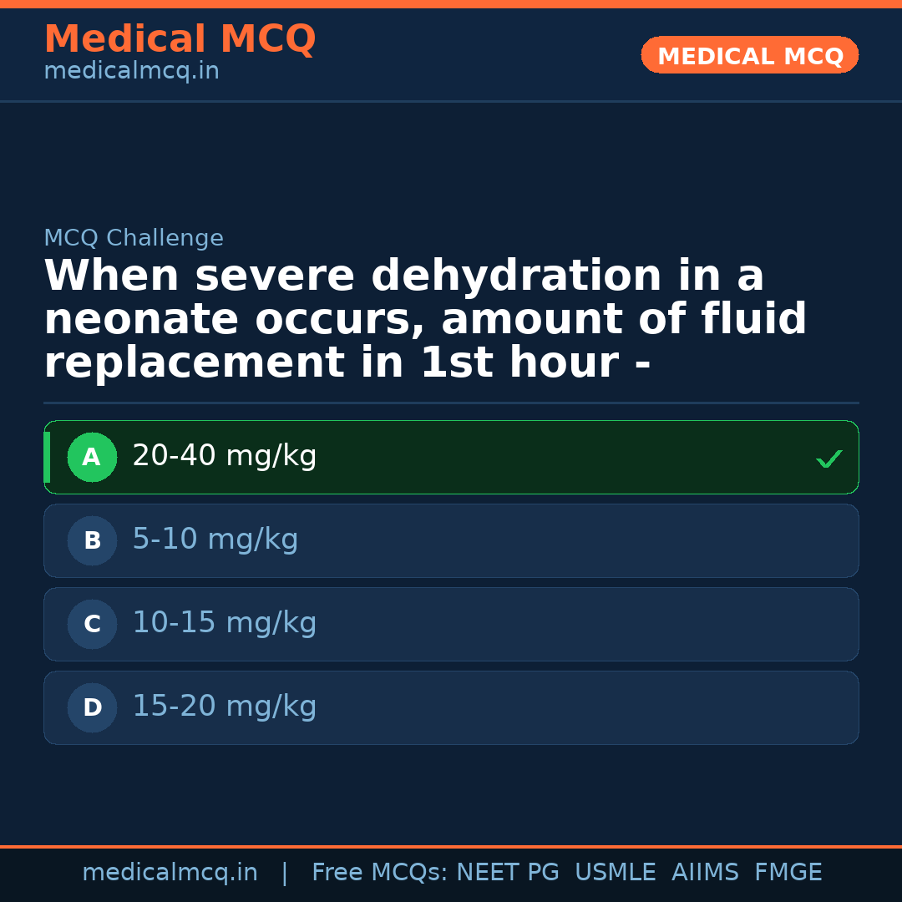Click the orange MEDICAL MCQ badge

click(749, 56)
